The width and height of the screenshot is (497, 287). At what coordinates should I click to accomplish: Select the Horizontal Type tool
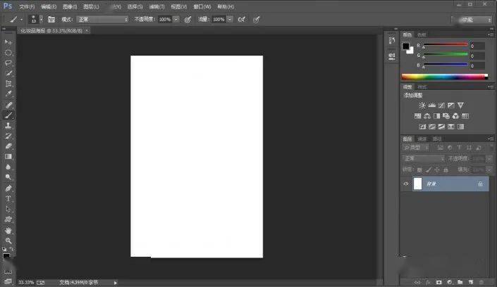(8, 198)
